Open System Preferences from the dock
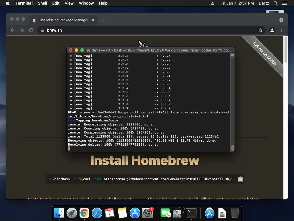 [148, 213]
